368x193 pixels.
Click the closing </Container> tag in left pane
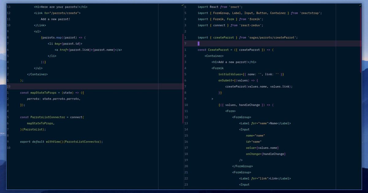coord(37,74)
